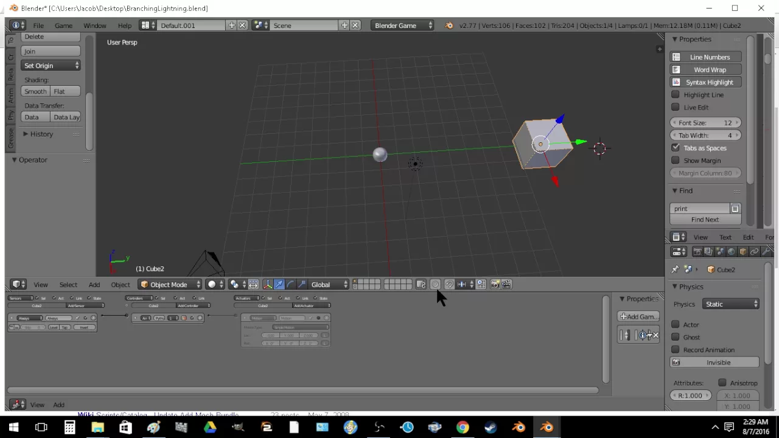Image resolution: width=779 pixels, height=438 pixels.
Task: Open the Window menu
Action: pos(95,26)
